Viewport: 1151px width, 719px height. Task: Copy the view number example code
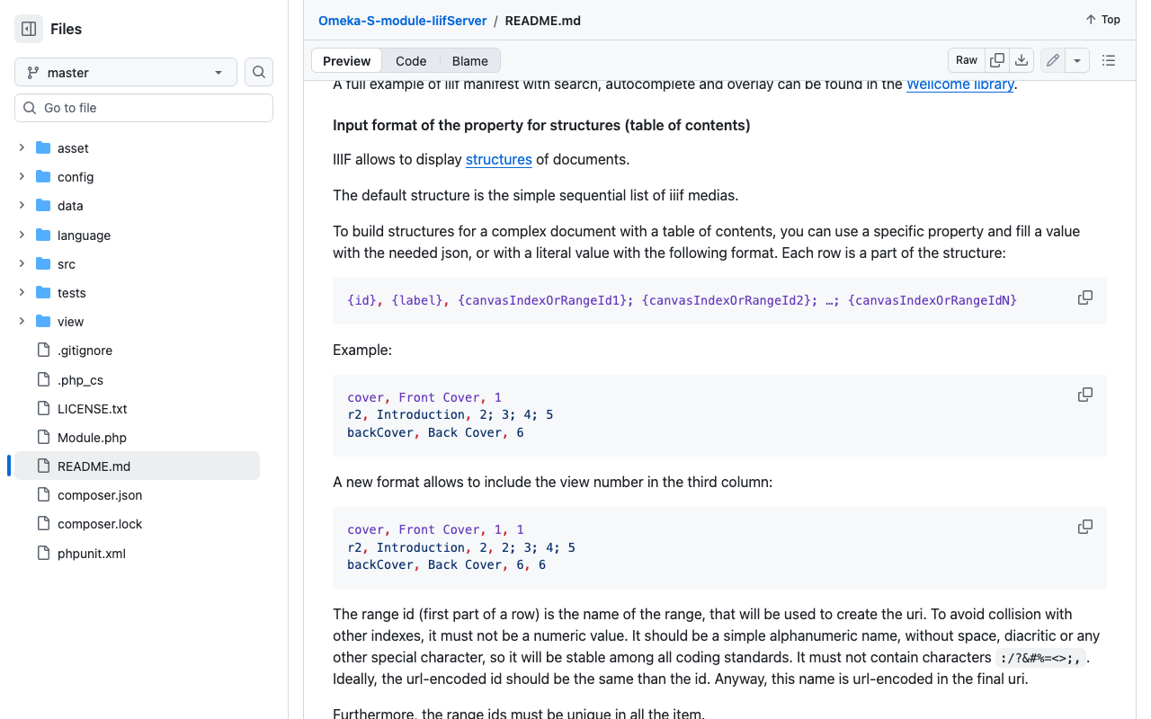pos(1085,527)
